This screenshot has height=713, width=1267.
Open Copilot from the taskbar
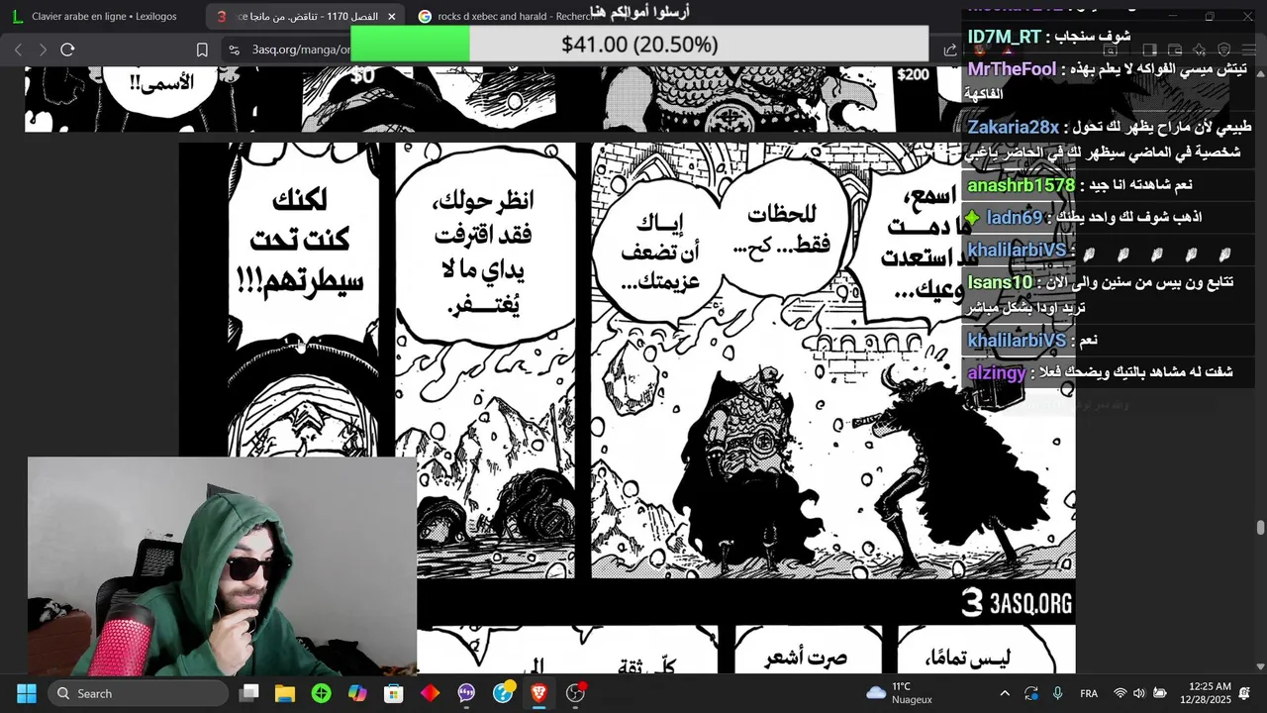coord(357,693)
